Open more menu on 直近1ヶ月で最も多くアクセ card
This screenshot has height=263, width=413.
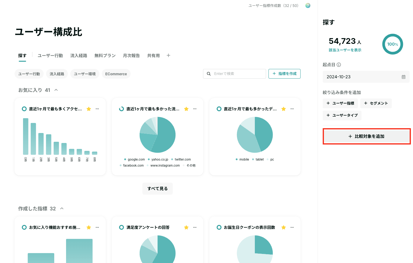pyautogui.click(x=97, y=109)
